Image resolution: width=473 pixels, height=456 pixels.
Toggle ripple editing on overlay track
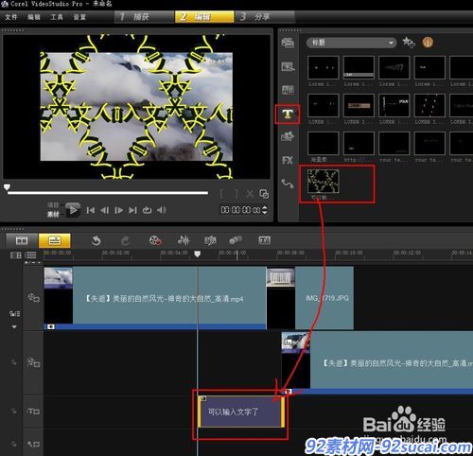[14, 362]
